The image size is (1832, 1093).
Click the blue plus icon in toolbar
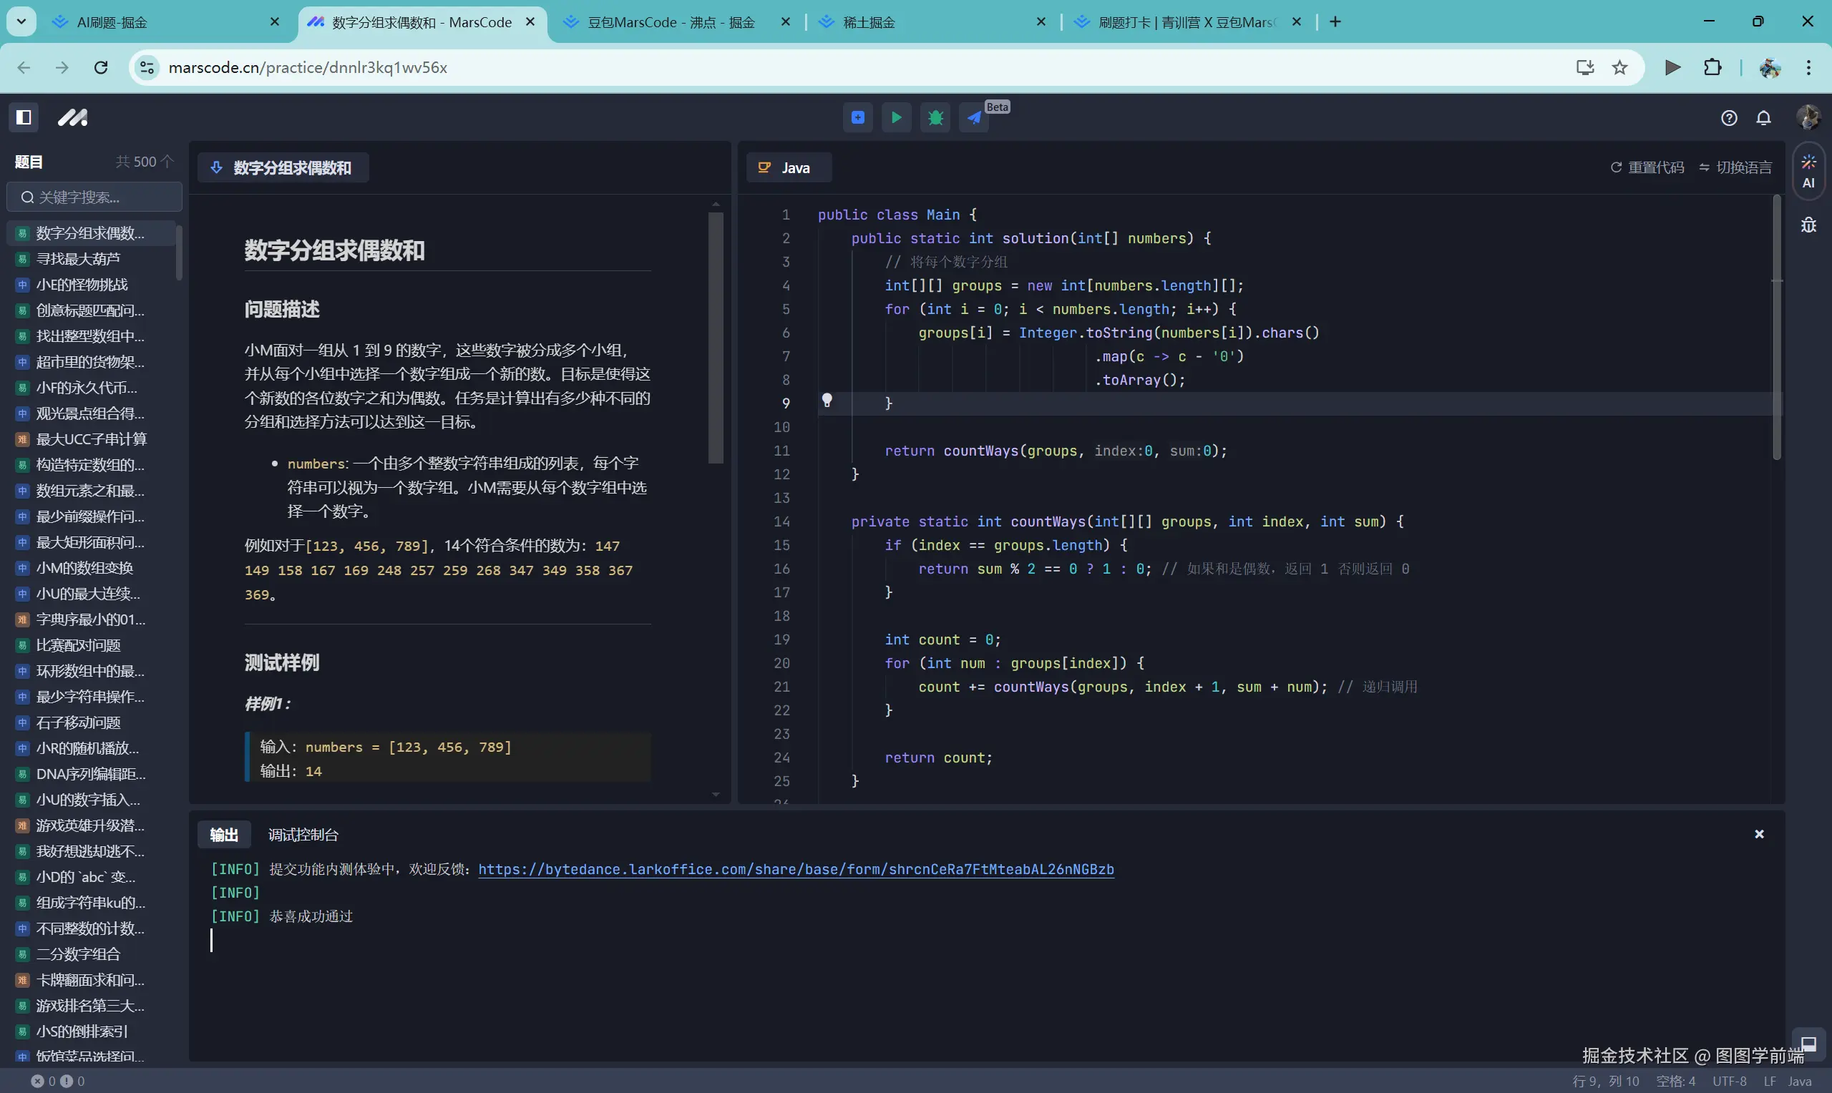[x=857, y=118]
